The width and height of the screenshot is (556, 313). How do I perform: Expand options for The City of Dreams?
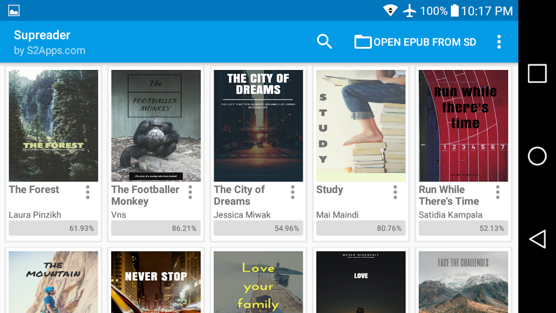292,192
